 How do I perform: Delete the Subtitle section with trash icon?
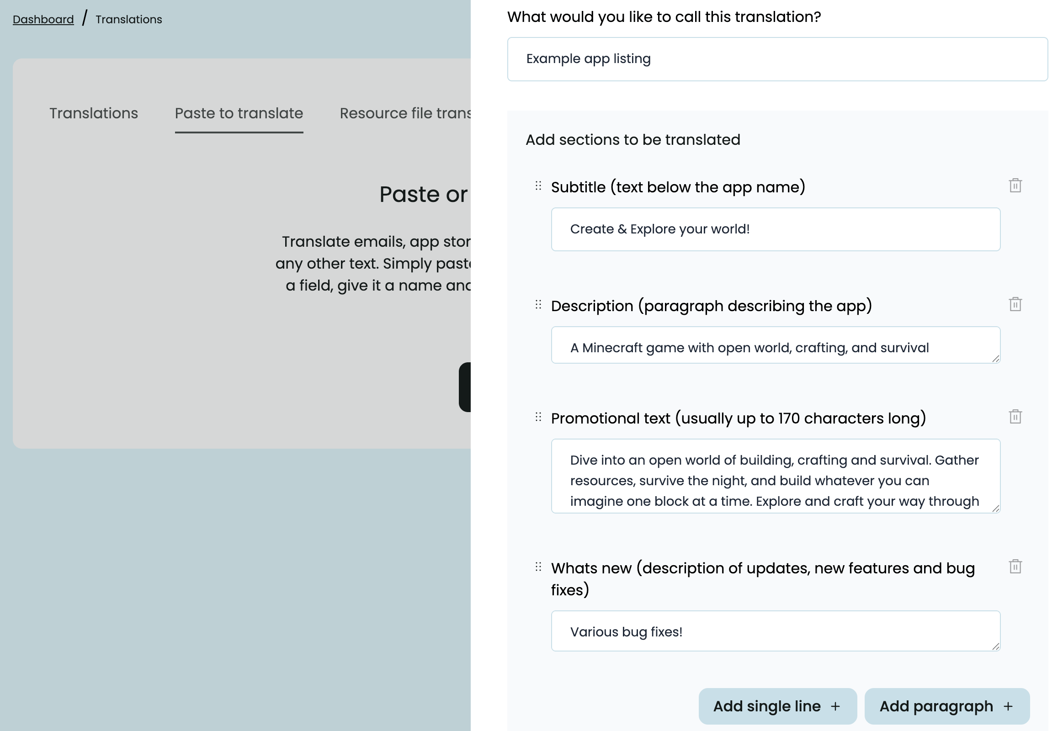[x=1015, y=185]
